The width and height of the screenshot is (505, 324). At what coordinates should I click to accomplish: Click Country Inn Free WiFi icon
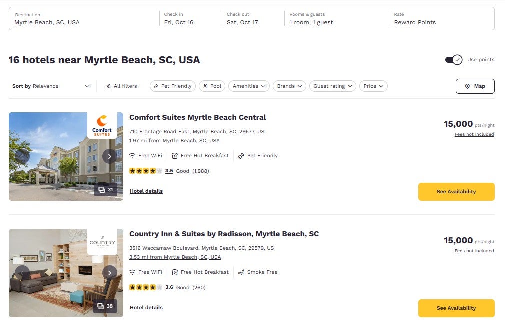132,272
